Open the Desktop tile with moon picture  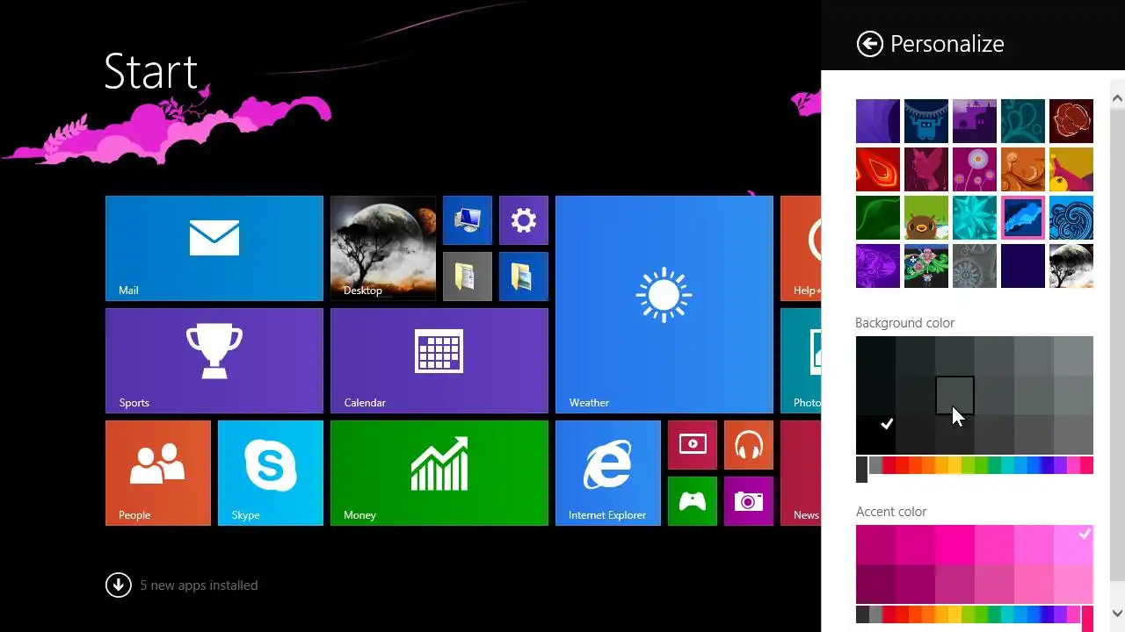click(383, 248)
